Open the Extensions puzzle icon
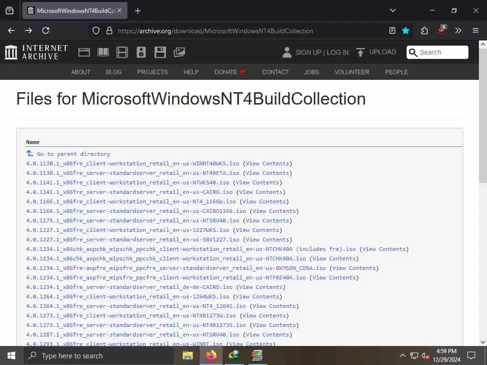The width and height of the screenshot is (487, 365). click(x=424, y=30)
